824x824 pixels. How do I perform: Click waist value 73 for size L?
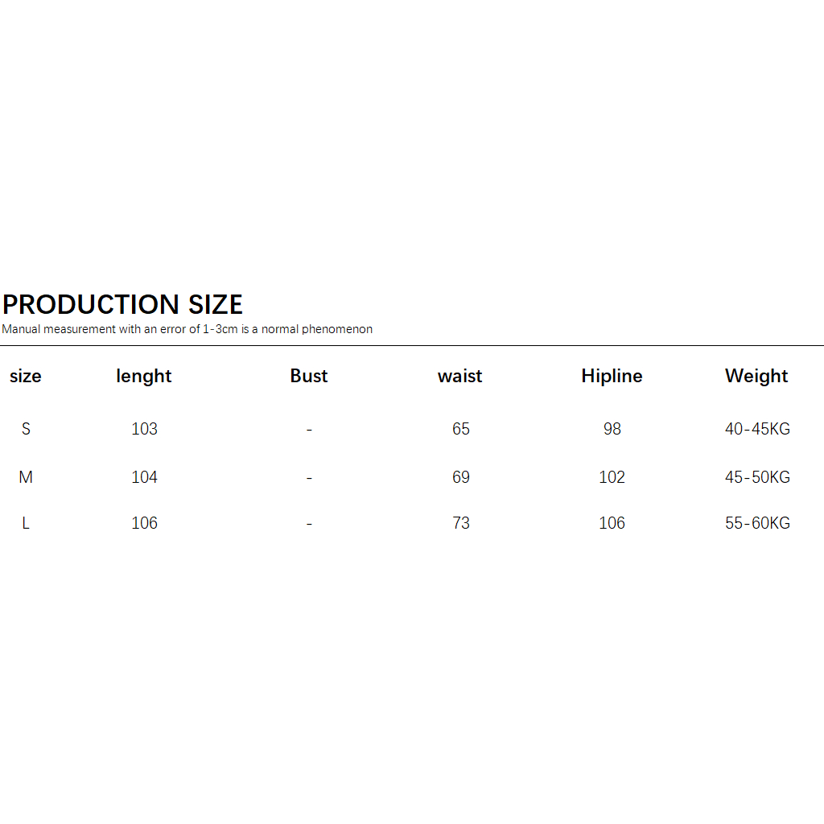click(x=461, y=523)
